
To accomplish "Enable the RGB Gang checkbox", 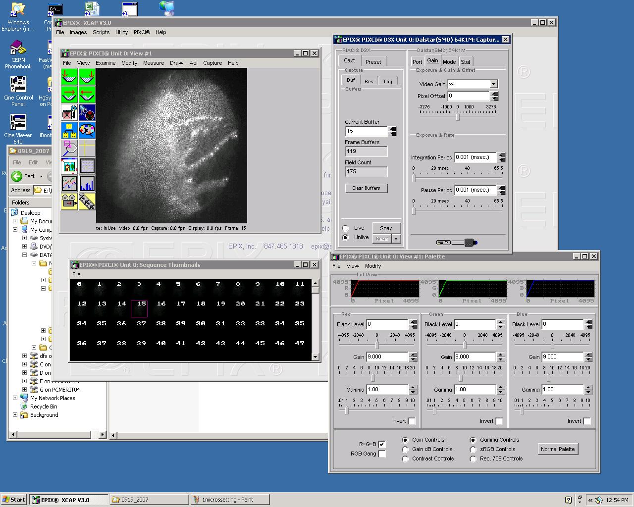I will click(x=382, y=454).
